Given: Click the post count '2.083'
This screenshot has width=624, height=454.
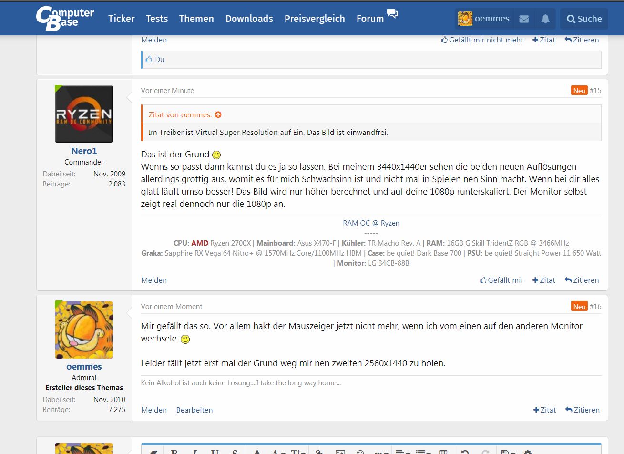Looking at the screenshot, I should coord(117,184).
